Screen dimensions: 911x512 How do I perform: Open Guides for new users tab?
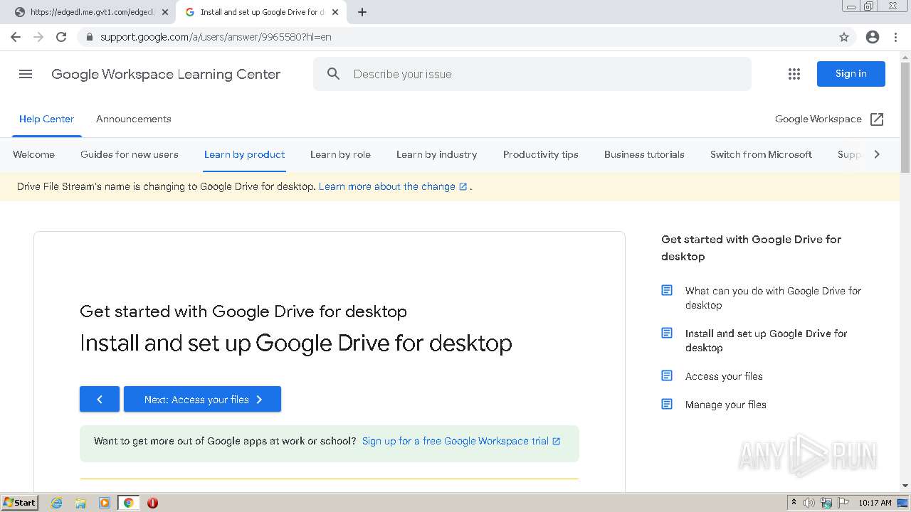(x=130, y=154)
